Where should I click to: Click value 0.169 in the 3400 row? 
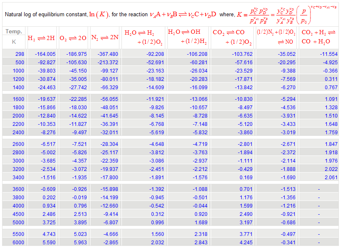pyautogui.click(x=246, y=178)
